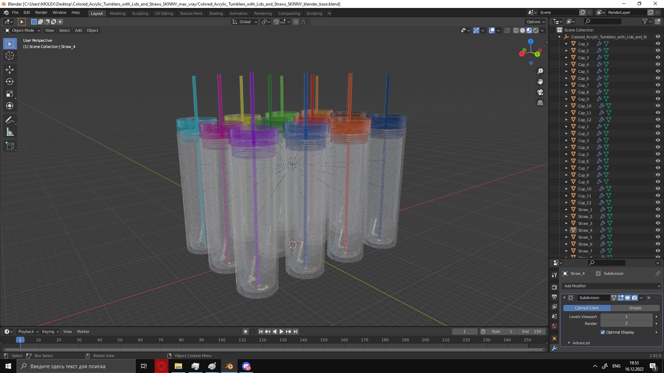The image size is (664, 373).
Task: Jump to the last frame
Action: point(296,332)
